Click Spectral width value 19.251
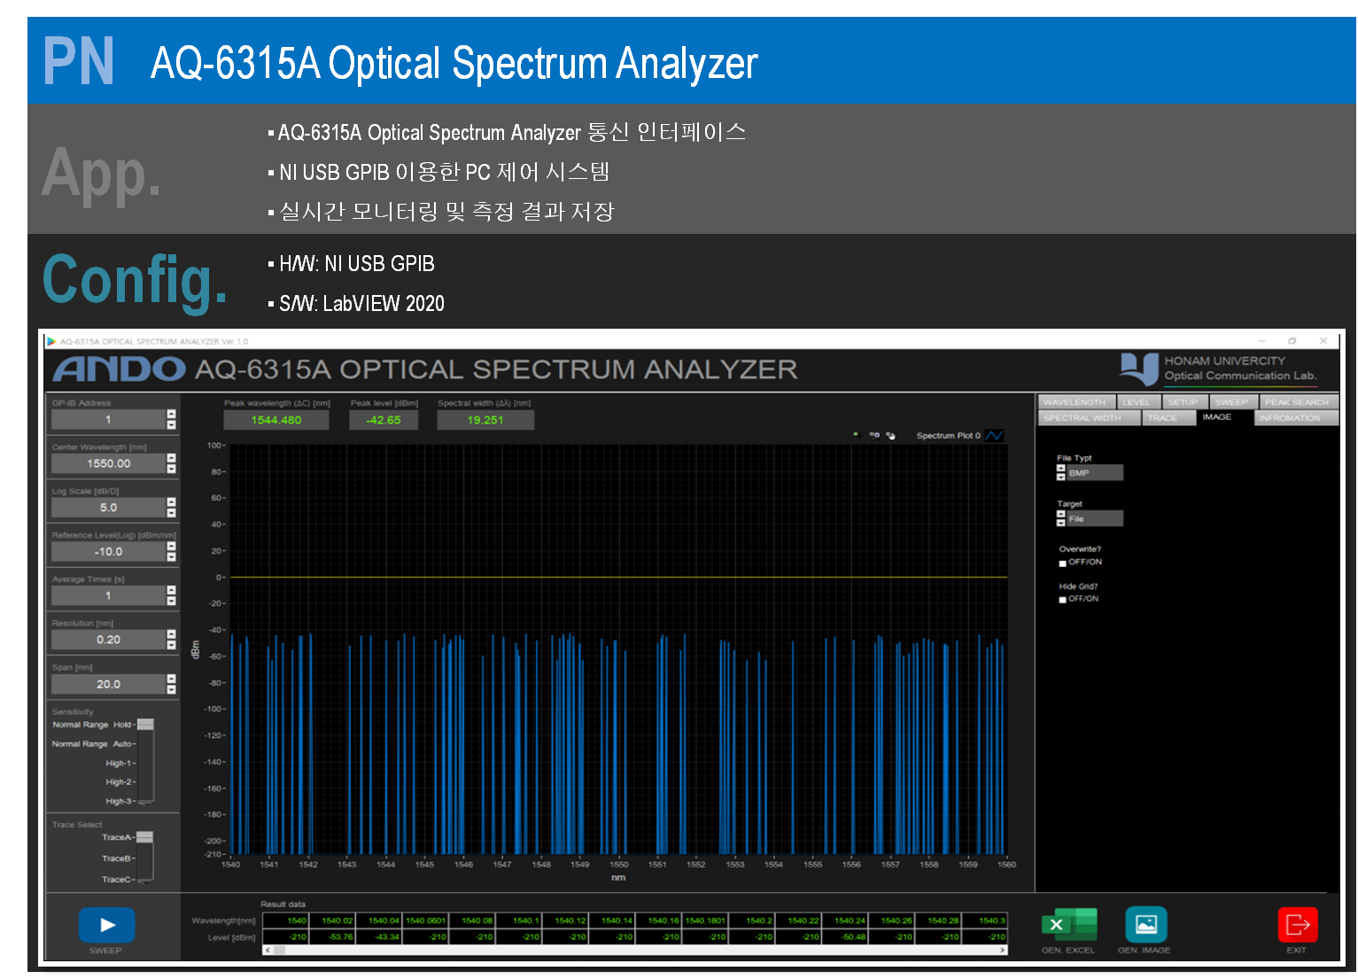The image size is (1358, 979). click(x=485, y=420)
